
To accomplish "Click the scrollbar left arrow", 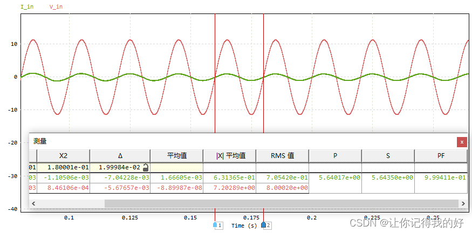I will tap(33, 203).
